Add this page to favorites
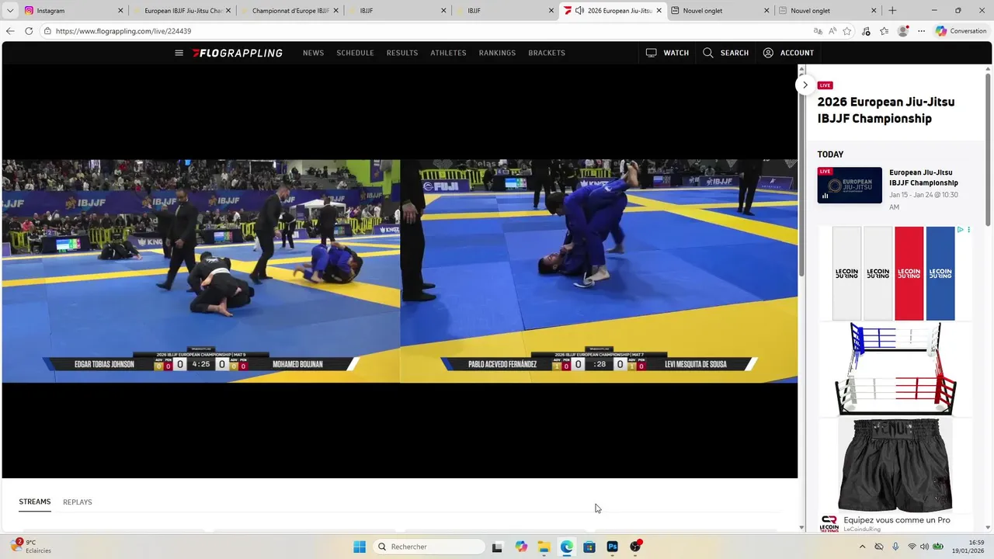Viewport: 994px width, 559px height. pyautogui.click(x=847, y=31)
